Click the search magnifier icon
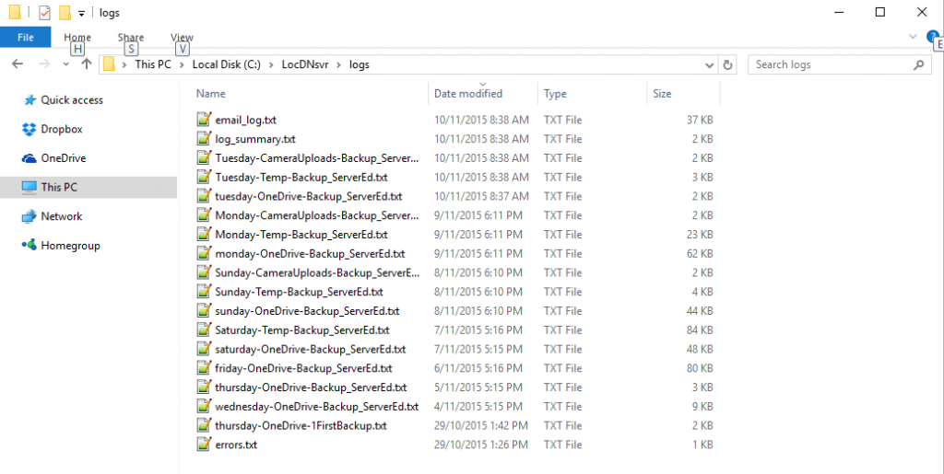 pyautogui.click(x=918, y=64)
